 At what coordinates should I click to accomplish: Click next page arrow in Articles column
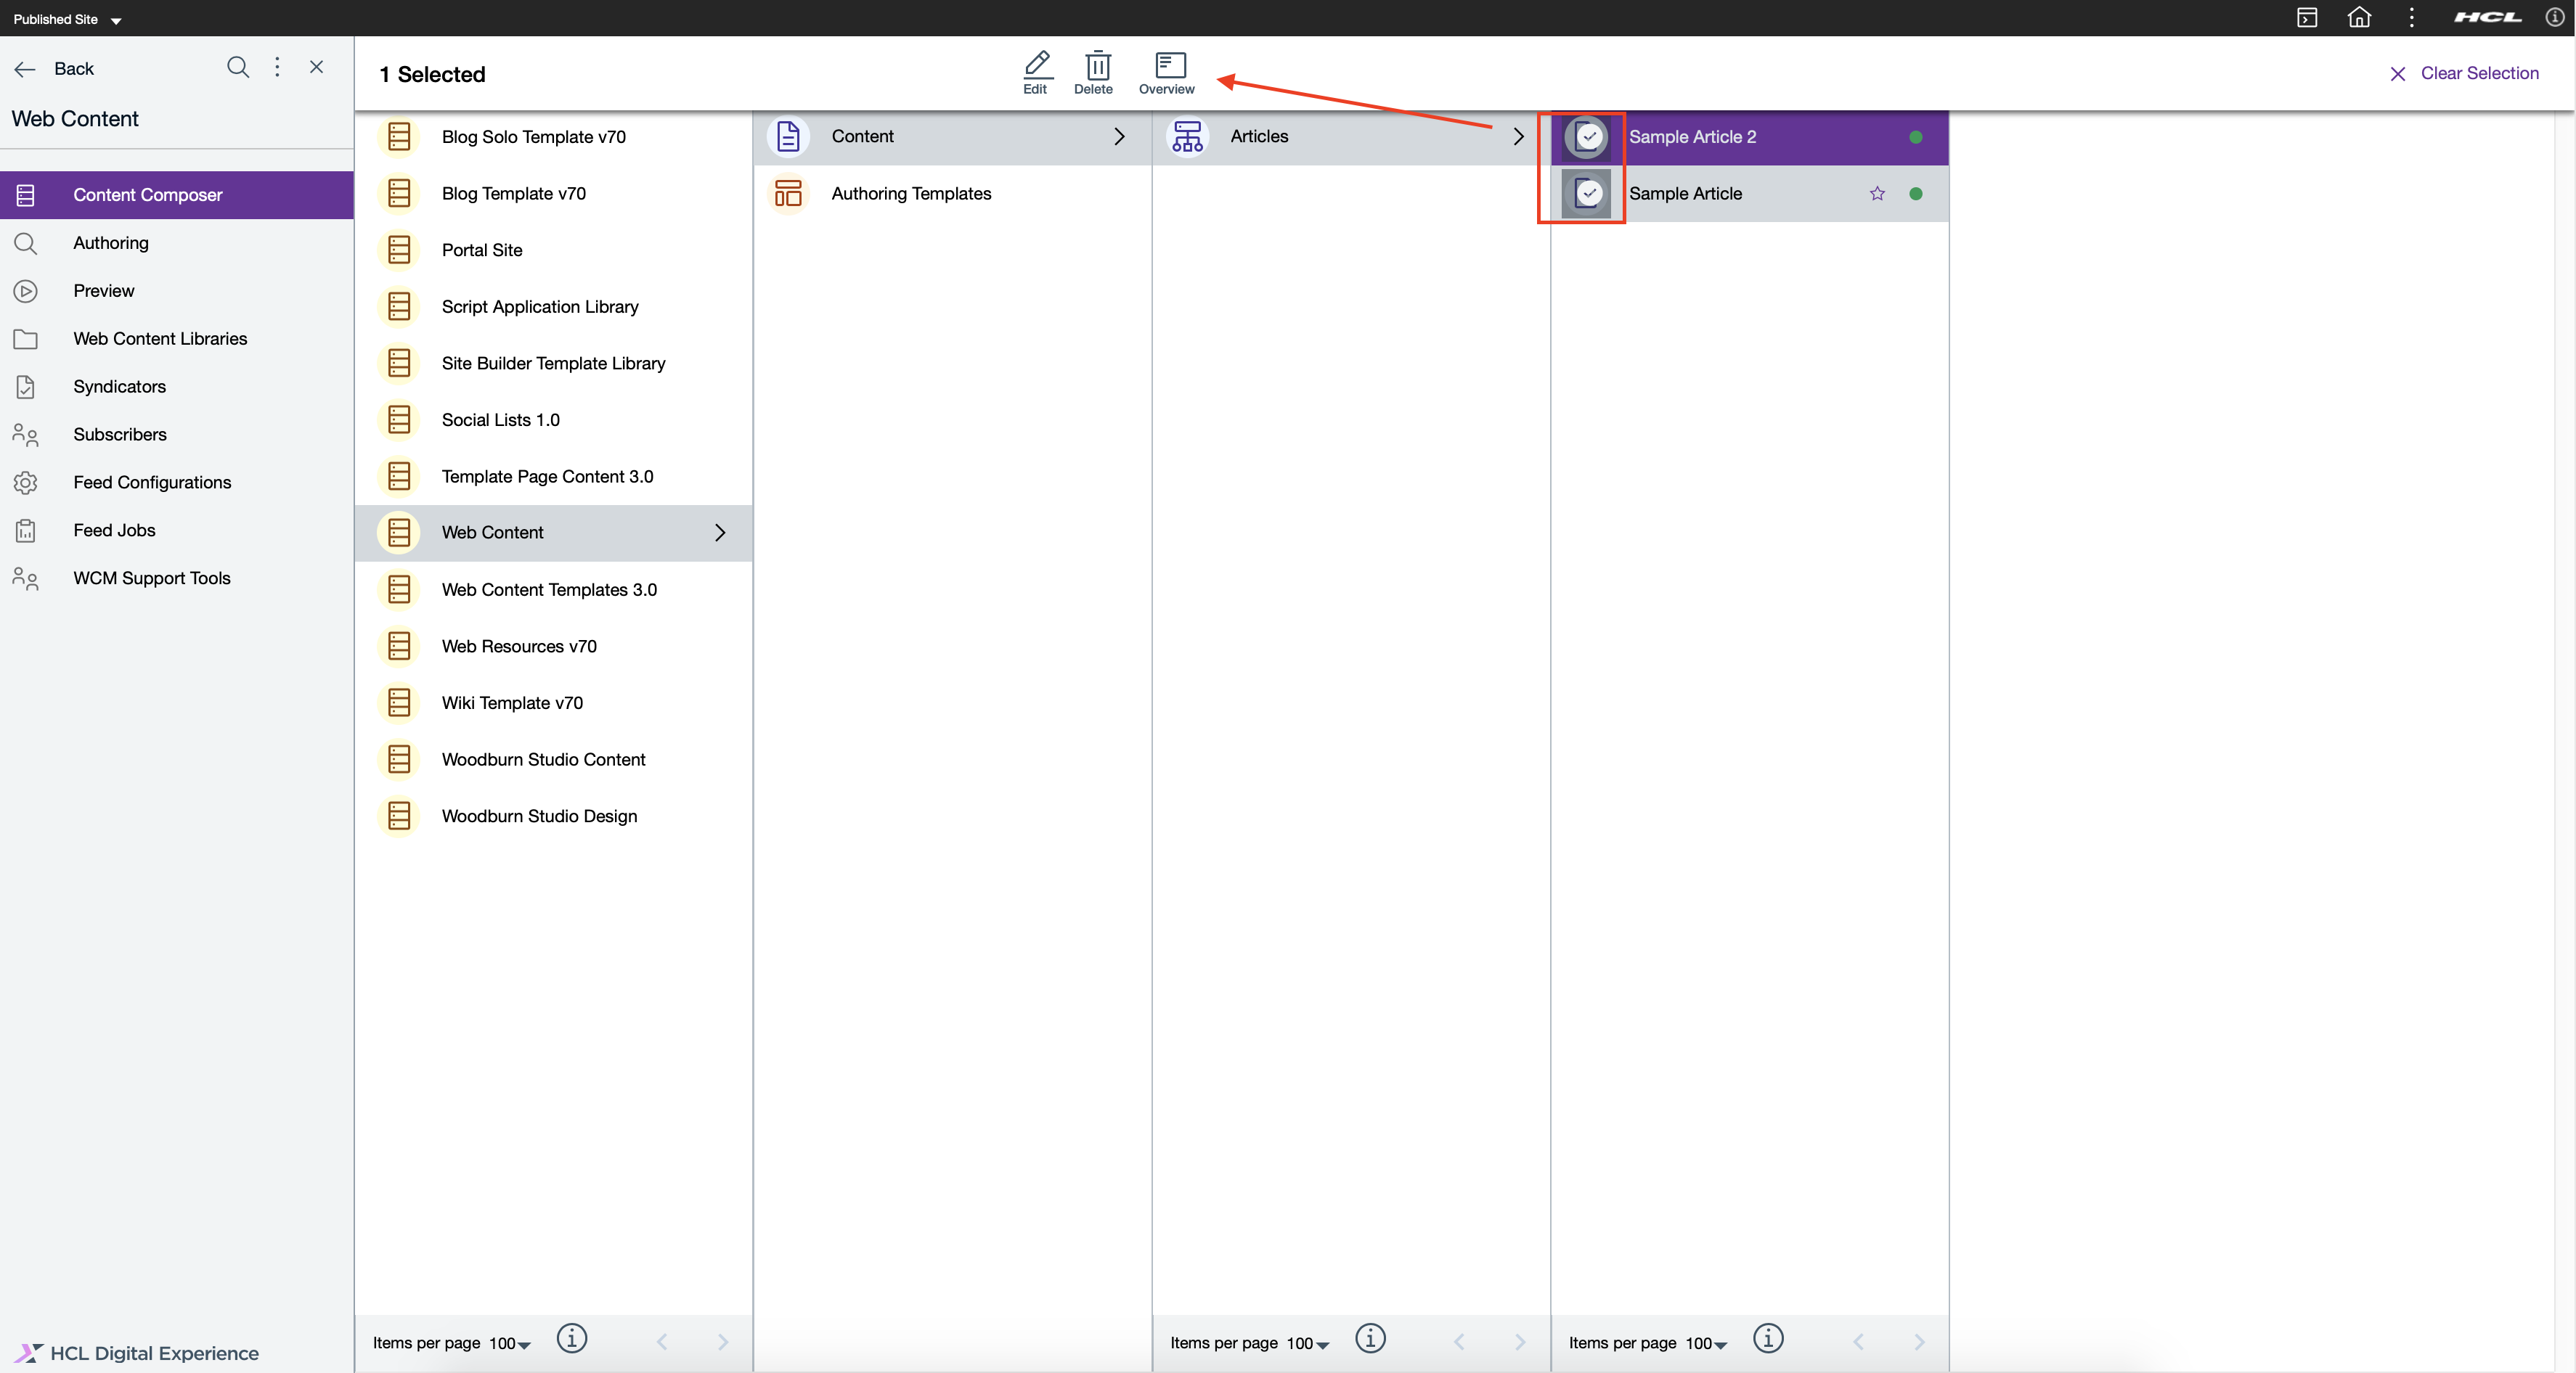(x=1520, y=1342)
